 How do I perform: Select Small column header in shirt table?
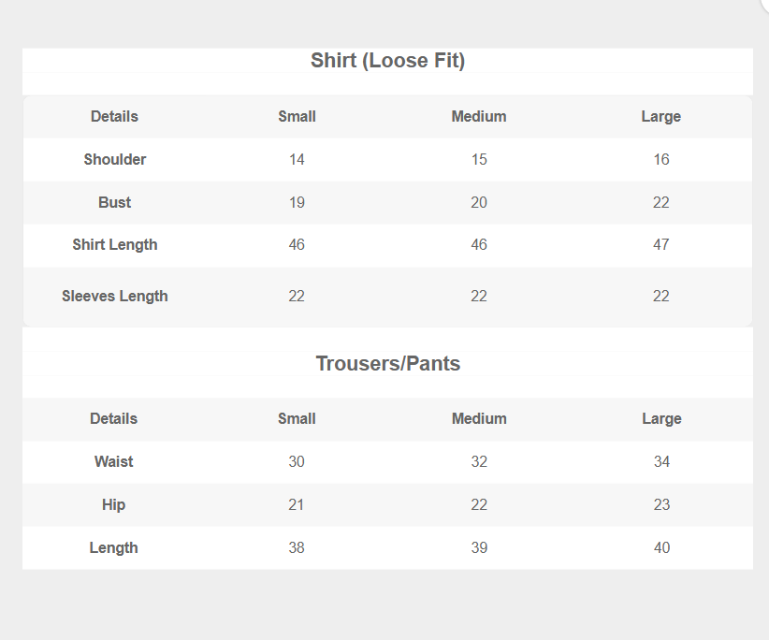297,117
